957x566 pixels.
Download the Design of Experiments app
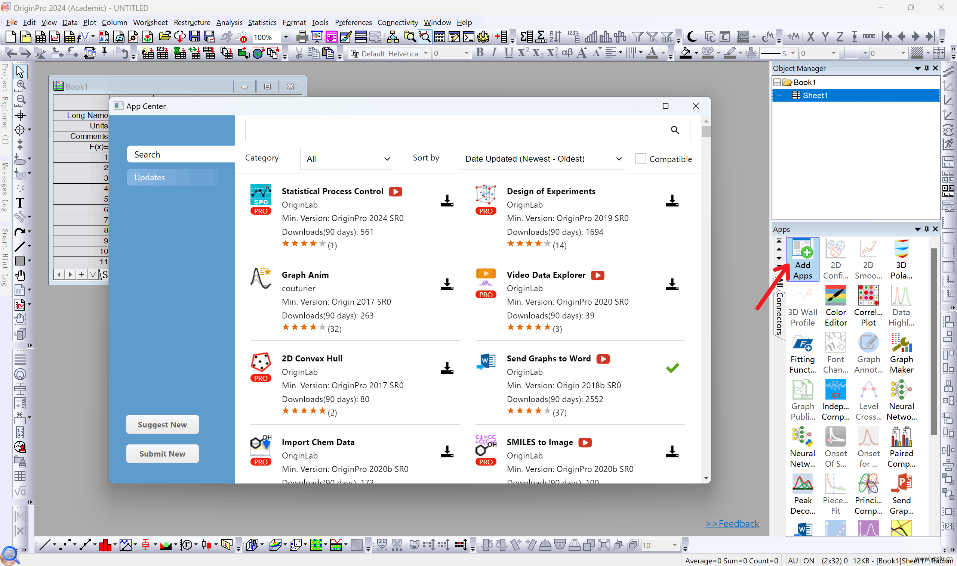(672, 200)
